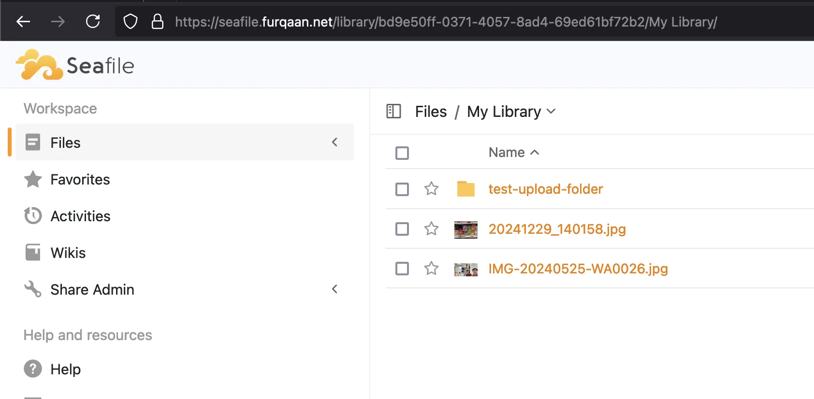The width and height of the screenshot is (814, 399).
Task: Star the IMG-20240525-WA0026.jpg file
Action: 431,269
